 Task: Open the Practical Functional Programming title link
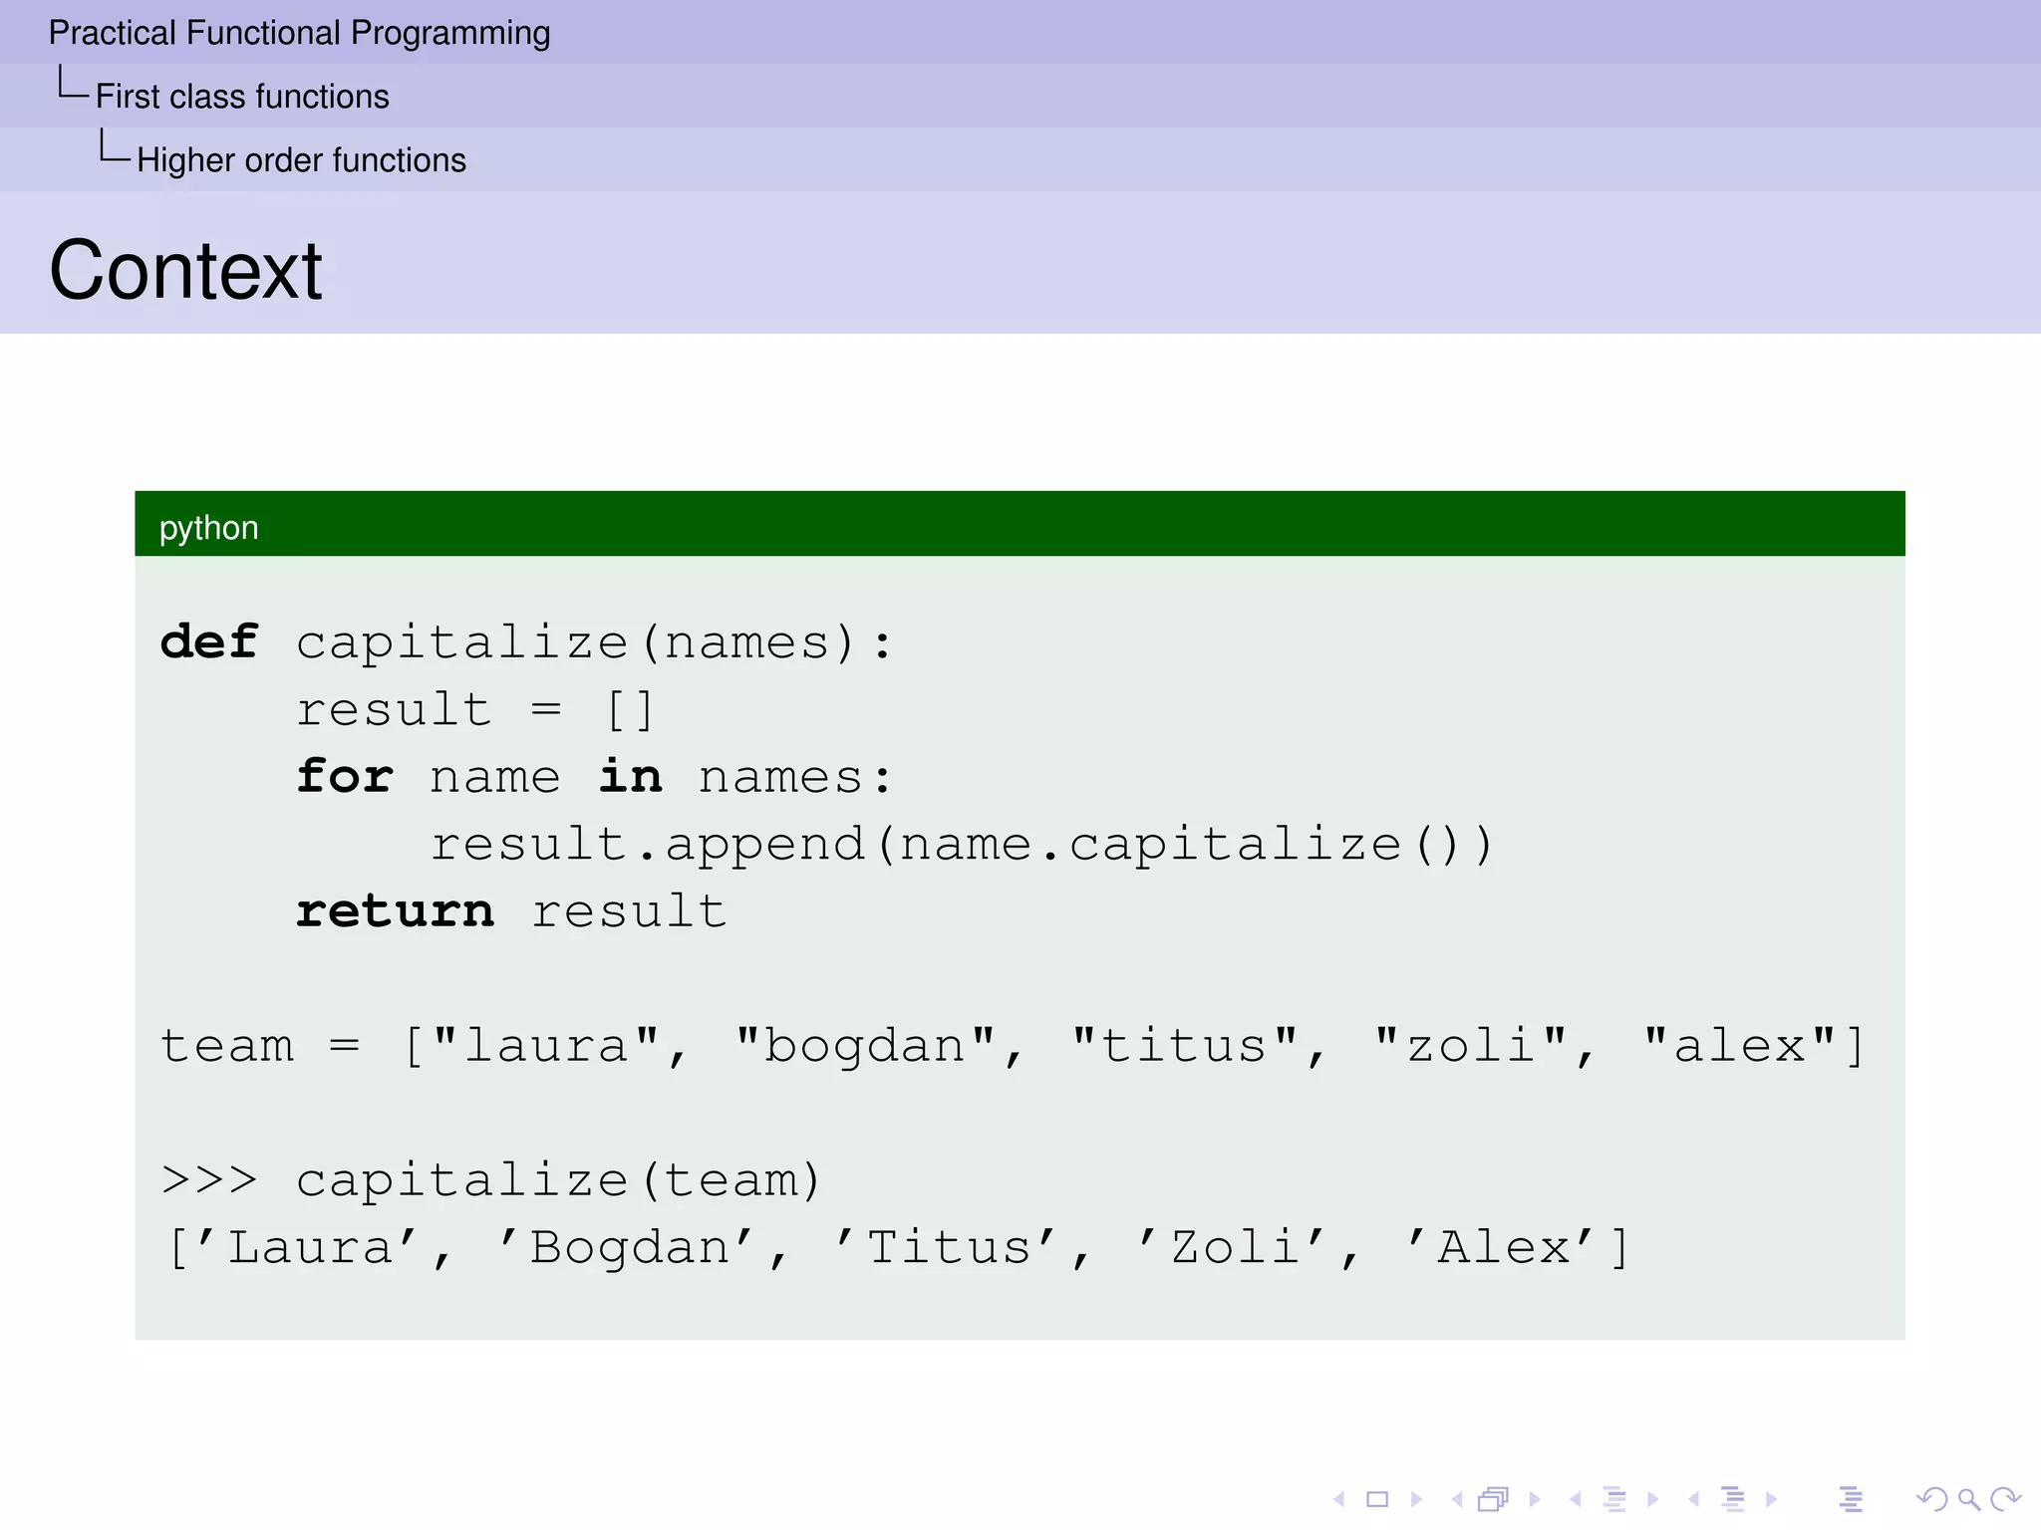[299, 33]
